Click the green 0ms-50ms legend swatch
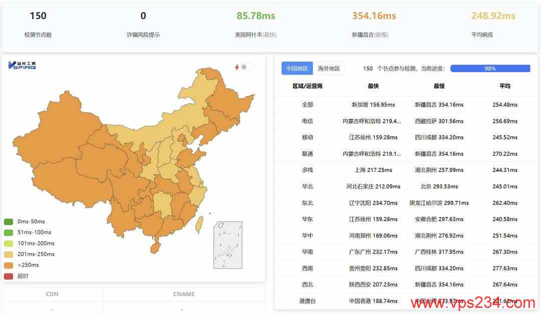This screenshot has width=541, height=314. click(9, 221)
